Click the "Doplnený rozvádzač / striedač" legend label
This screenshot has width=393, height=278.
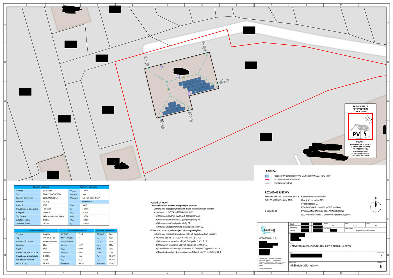click(287, 179)
